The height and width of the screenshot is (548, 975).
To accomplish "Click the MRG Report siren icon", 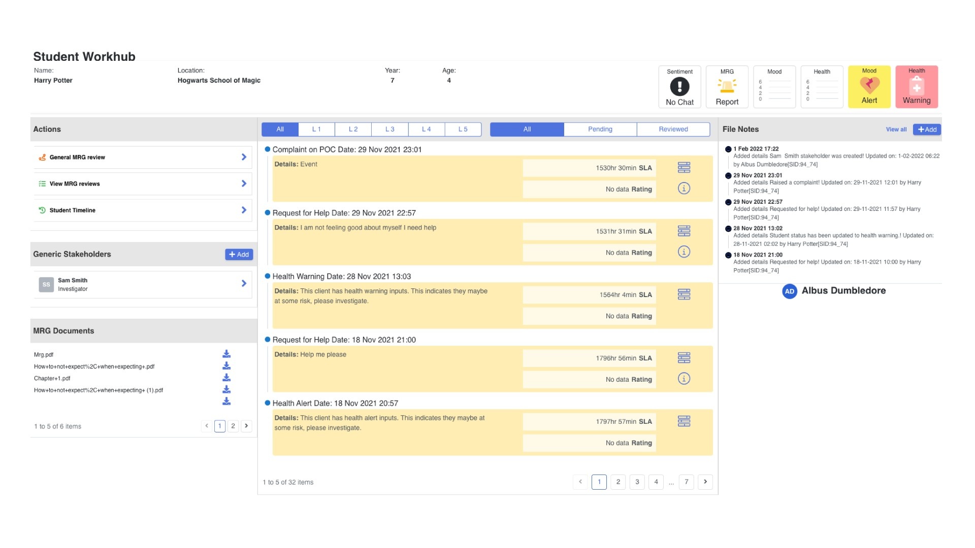I will 727,87.
